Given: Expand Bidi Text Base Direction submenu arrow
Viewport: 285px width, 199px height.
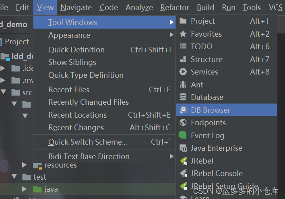Looking at the screenshot, I should (x=171, y=156).
